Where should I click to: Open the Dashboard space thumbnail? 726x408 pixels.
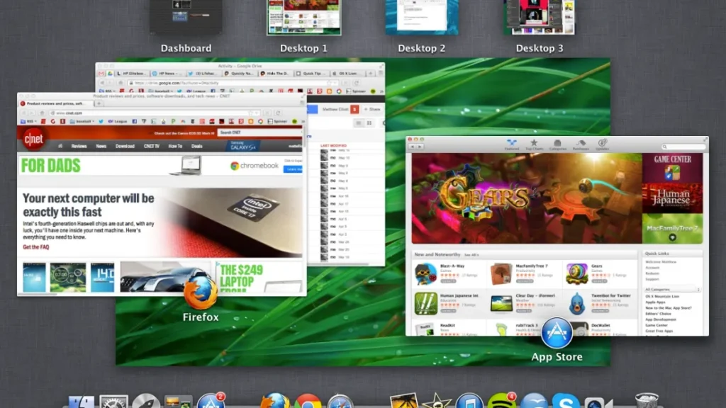pos(186,17)
